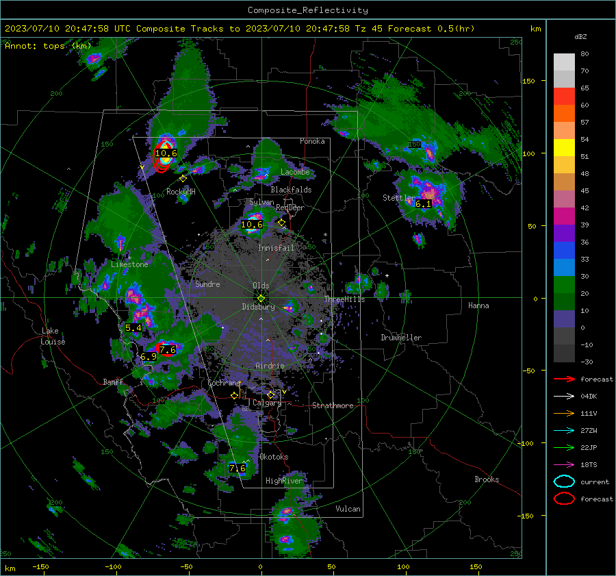Click the Airdrie city label

pos(270,366)
